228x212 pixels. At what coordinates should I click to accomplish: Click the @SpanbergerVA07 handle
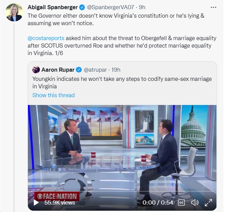click(110, 7)
